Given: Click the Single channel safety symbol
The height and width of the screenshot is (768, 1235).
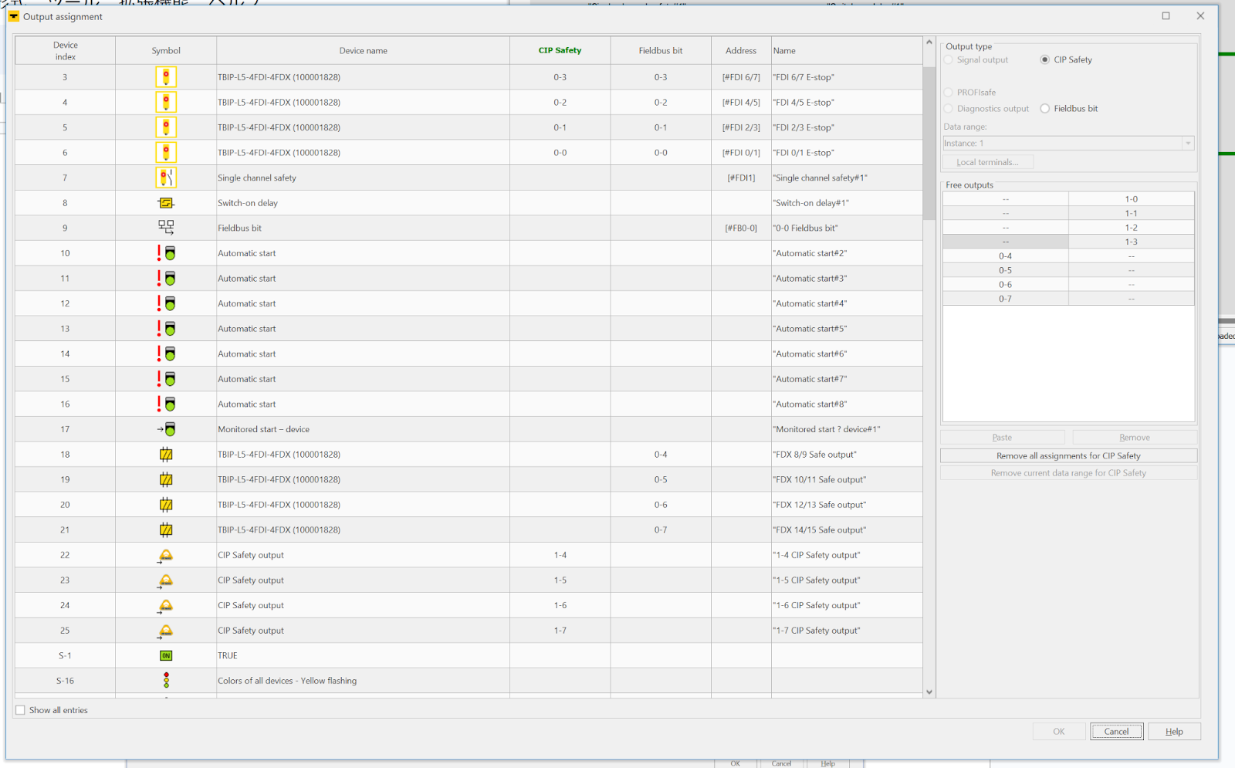Looking at the screenshot, I should [x=166, y=178].
